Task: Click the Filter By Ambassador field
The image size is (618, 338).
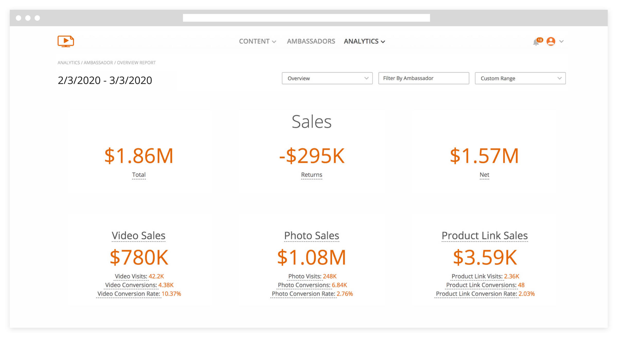Action: 423,78
